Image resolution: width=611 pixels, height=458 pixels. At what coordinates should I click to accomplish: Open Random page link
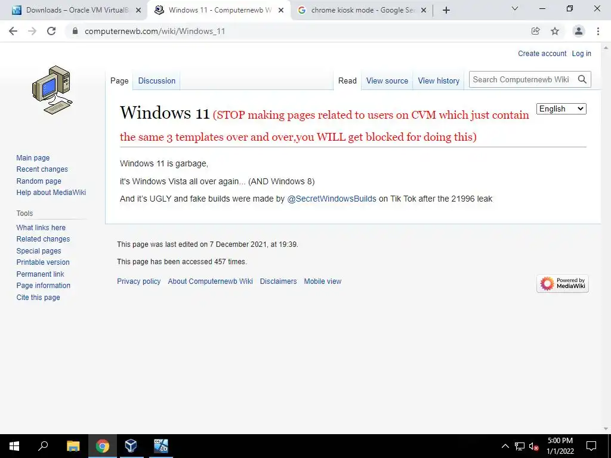click(x=39, y=181)
